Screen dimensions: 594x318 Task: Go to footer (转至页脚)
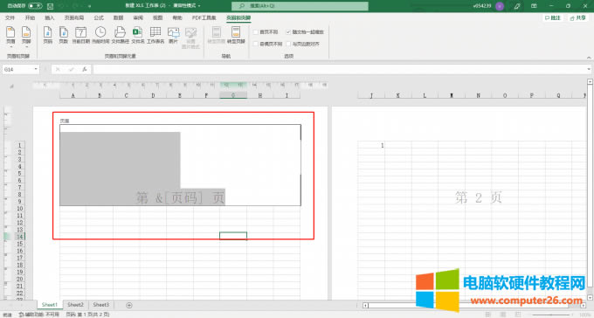coord(236,35)
